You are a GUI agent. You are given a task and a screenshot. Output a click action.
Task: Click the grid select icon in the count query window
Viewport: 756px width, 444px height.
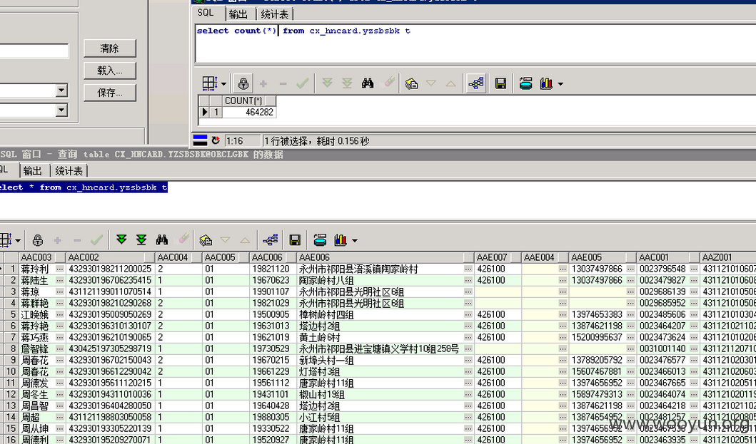pos(210,84)
